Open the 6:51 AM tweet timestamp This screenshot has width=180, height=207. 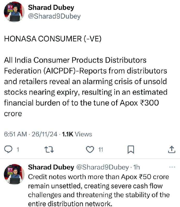click(15, 134)
